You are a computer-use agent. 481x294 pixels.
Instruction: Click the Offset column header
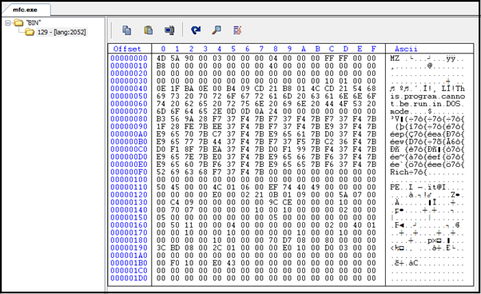(x=127, y=49)
